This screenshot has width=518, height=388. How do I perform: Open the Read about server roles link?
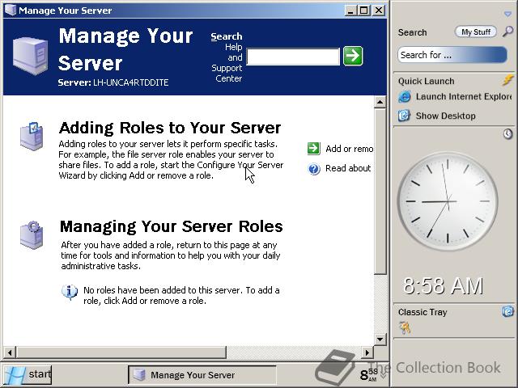tap(348, 168)
